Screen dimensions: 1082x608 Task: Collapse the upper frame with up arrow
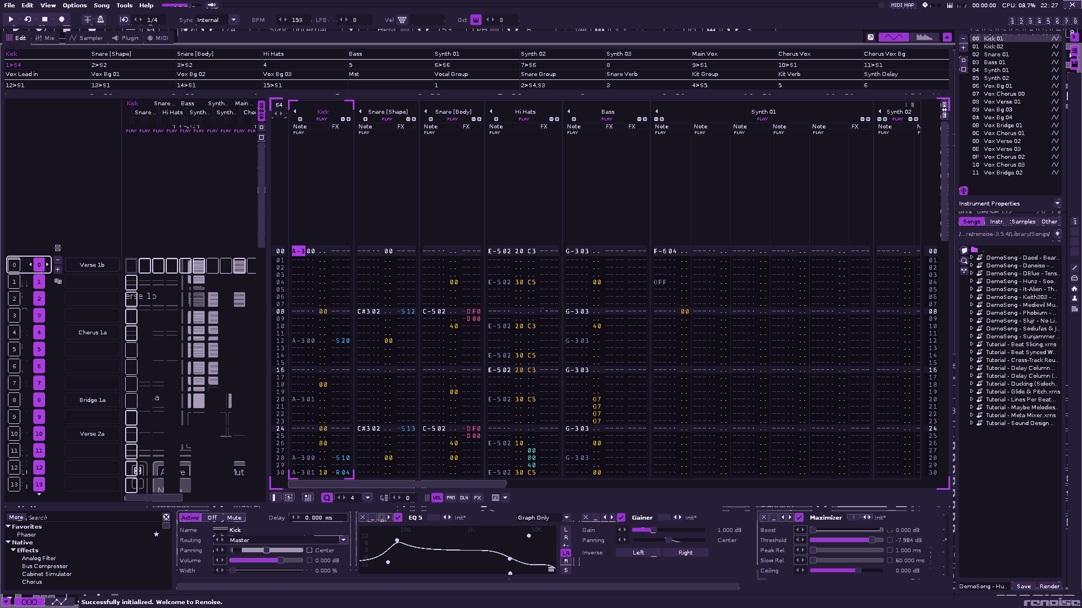click(x=947, y=37)
